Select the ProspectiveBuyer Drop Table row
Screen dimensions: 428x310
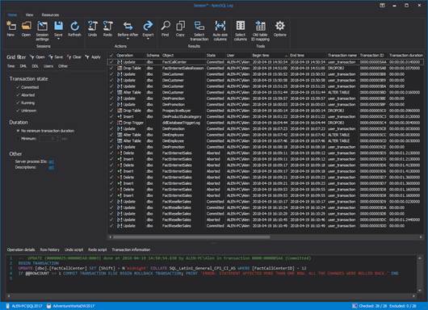[266, 111]
